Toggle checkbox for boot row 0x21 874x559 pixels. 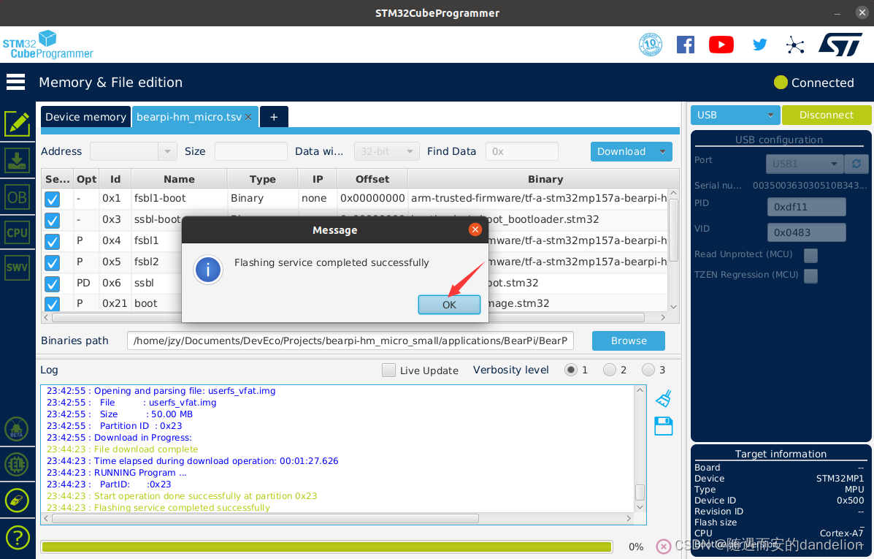53,304
